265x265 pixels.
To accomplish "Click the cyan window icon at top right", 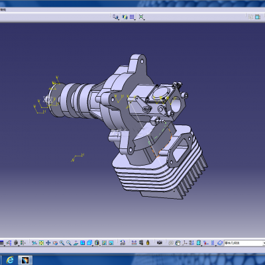I will [258, 17].
